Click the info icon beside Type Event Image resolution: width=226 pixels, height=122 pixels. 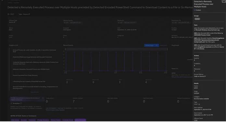[x=199, y=105]
